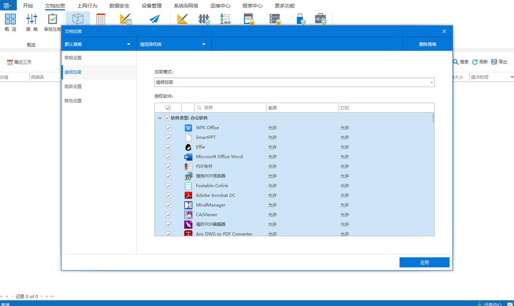514x306 pixels.
Task: Click the briefcase shield ribbon icon
Action: (320, 19)
